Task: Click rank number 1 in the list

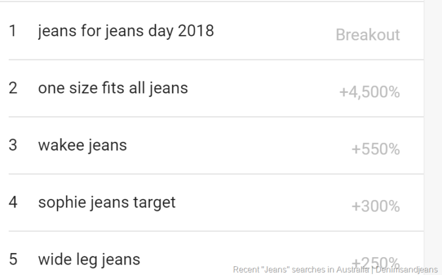Action: [x=13, y=31]
